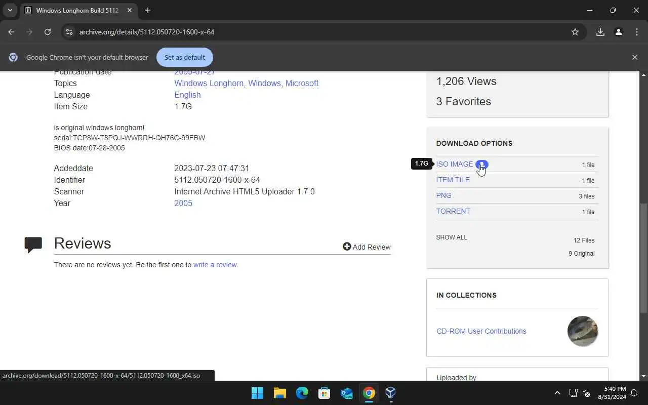Image resolution: width=648 pixels, height=405 pixels.
Task: Click the '3 Favorites' text
Action: click(464, 101)
